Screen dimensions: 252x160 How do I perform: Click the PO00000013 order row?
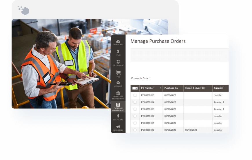[148, 109]
